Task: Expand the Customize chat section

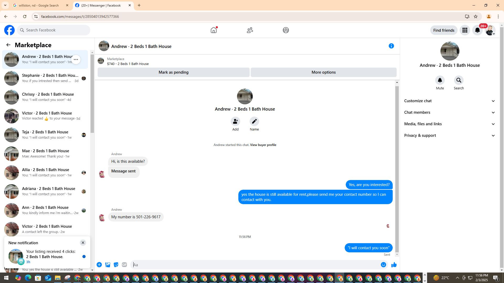Action: [x=450, y=101]
